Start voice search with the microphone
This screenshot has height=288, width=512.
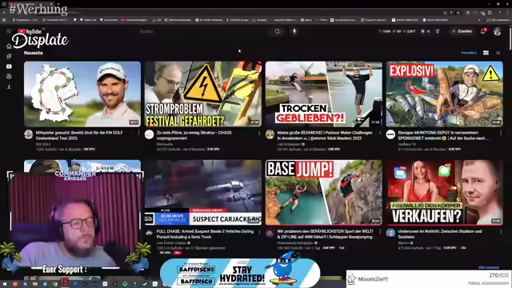pos(294,31)
